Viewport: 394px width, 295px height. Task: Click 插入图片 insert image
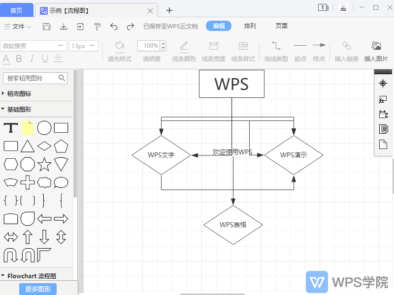pyautogui.click(x=376, y=52)
